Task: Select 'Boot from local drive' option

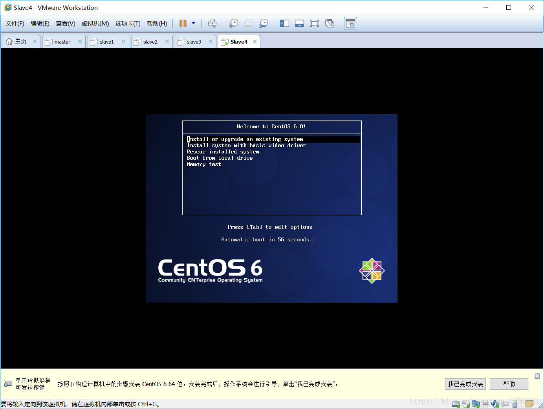Action: 220,158
